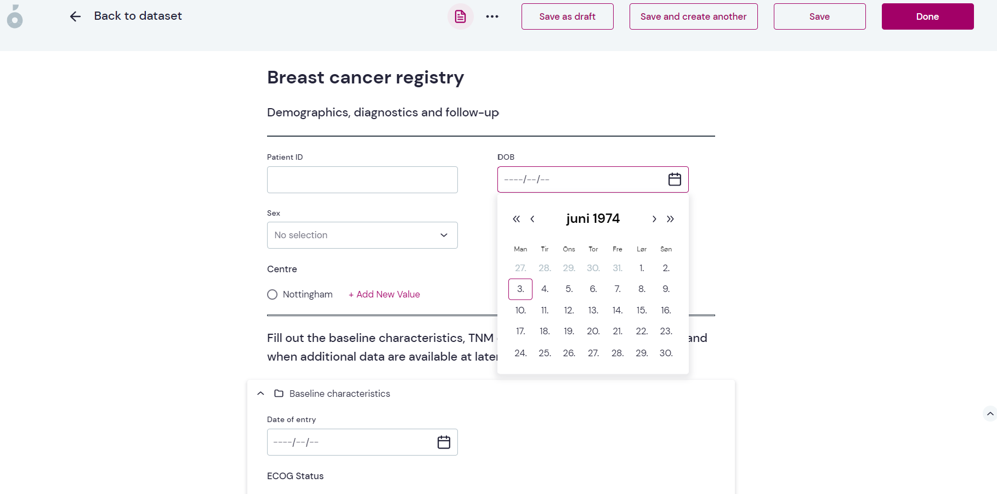
Task: Click Save as draft button
Action: [x=568, y=16]
